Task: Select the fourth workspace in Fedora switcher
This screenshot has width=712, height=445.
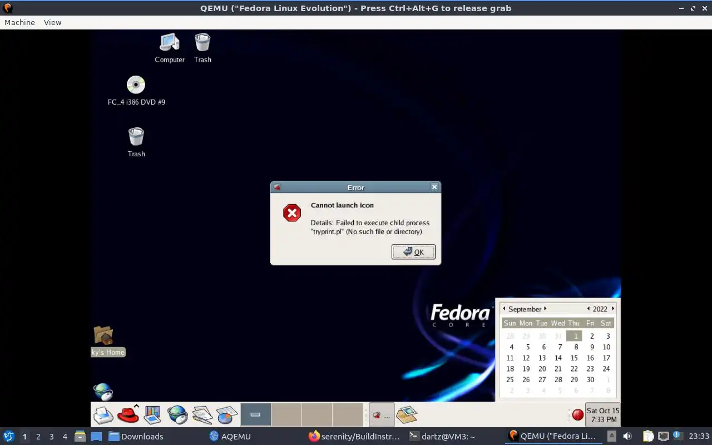Action: pyautogui.click(x=348, y=415)
